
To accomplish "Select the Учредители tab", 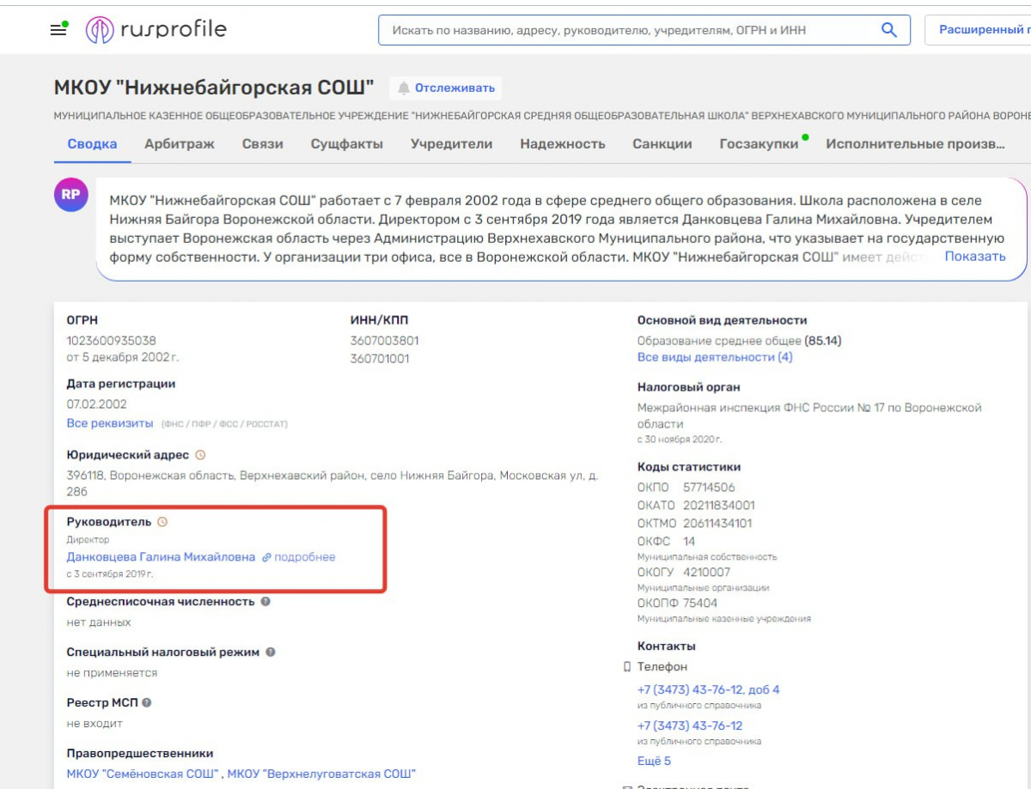I will (x=452, y=144).
